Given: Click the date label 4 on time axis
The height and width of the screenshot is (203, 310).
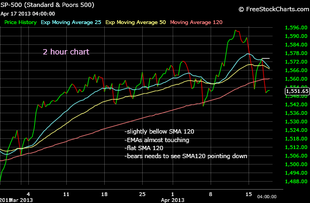Looking at the screenshot, I should tap(28, 194).
